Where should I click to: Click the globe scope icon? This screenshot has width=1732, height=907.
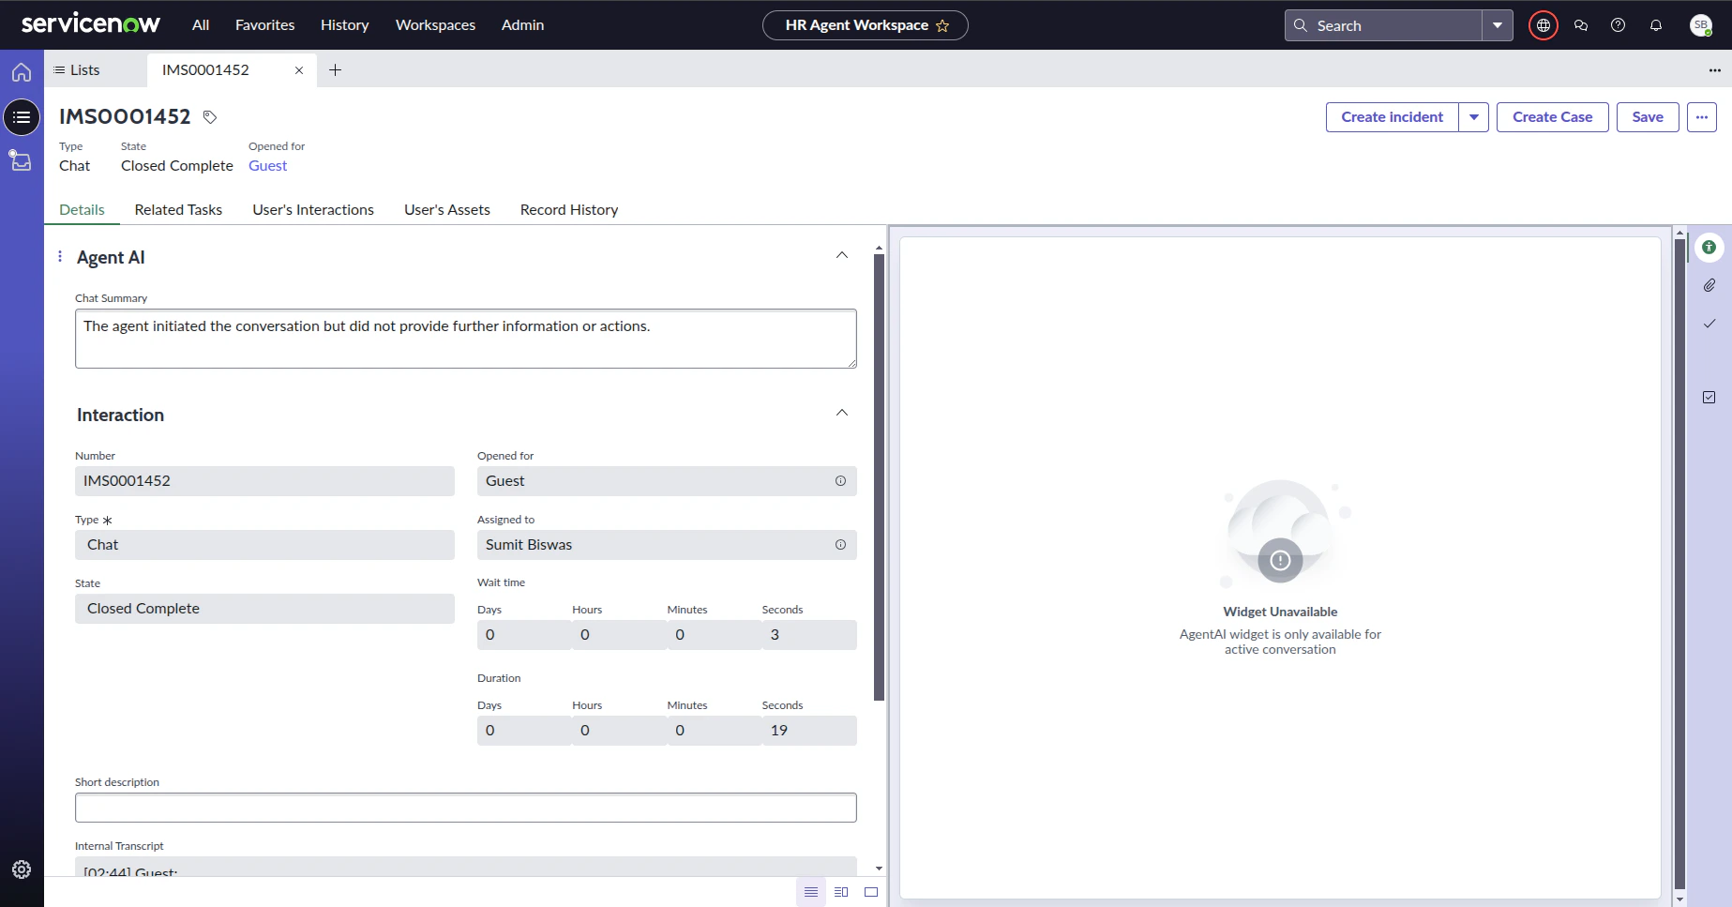1544,25
